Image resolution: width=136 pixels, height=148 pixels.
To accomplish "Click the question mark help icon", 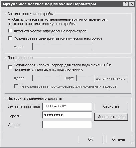I will [x=126, y=4].
